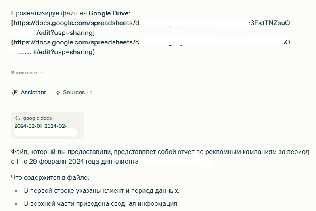Click the 'Google Drive:' bold text
The image size is (316, 211).
click(x=109, y=13)
